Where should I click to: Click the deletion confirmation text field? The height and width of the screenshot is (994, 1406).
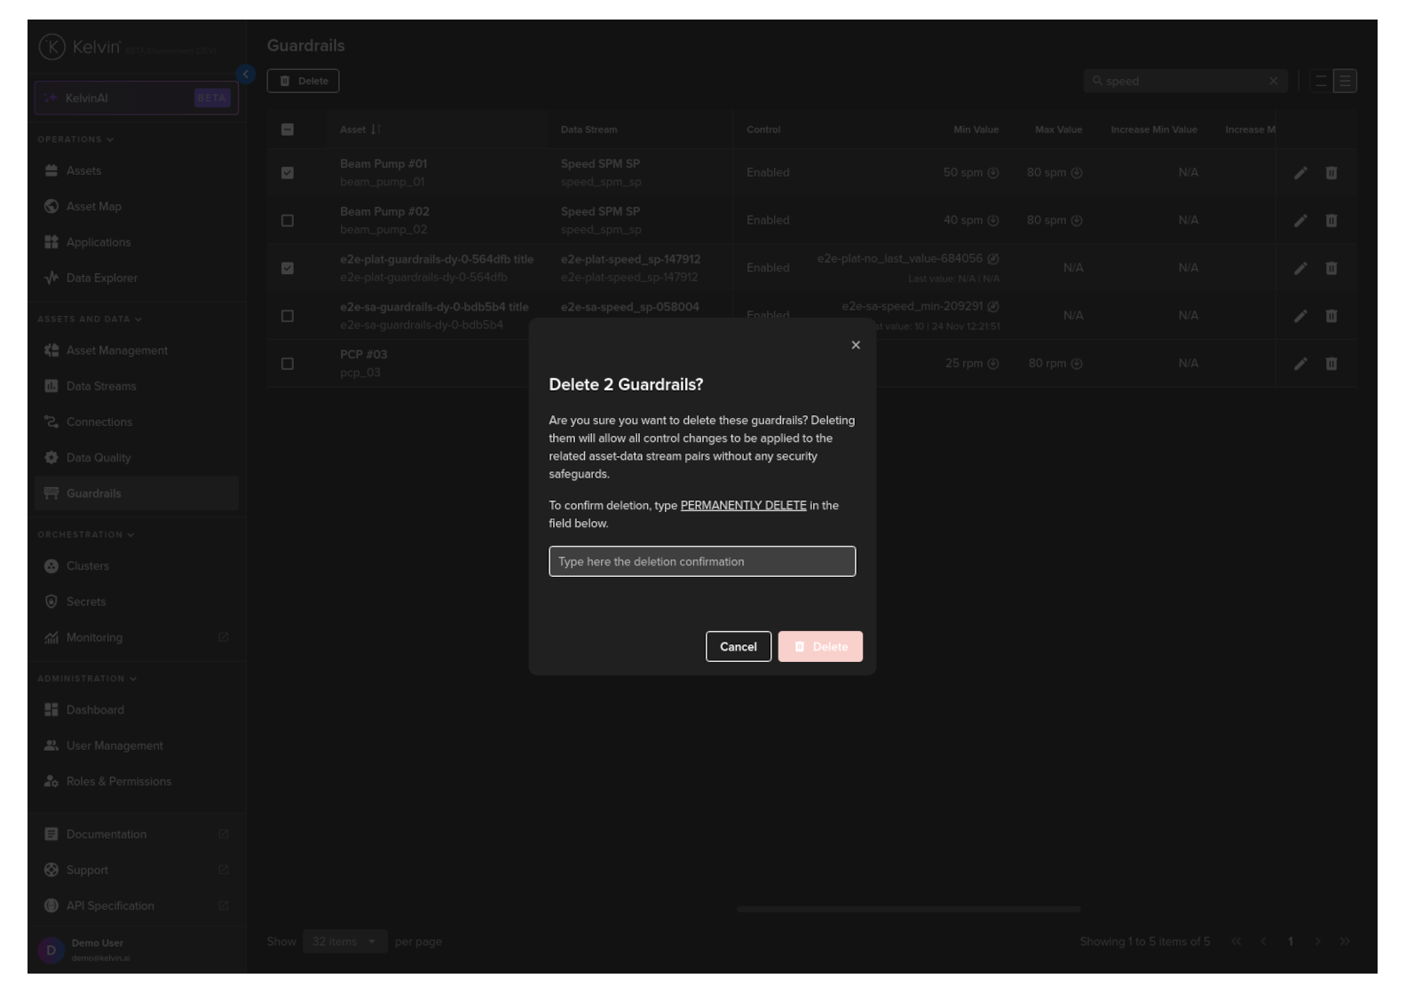pos(702,562)
